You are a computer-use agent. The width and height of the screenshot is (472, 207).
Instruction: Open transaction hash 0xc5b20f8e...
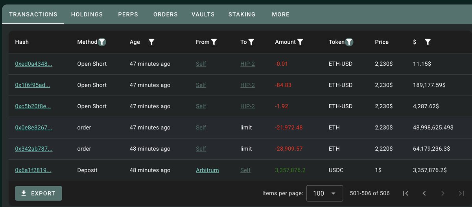tap(33, 106)
